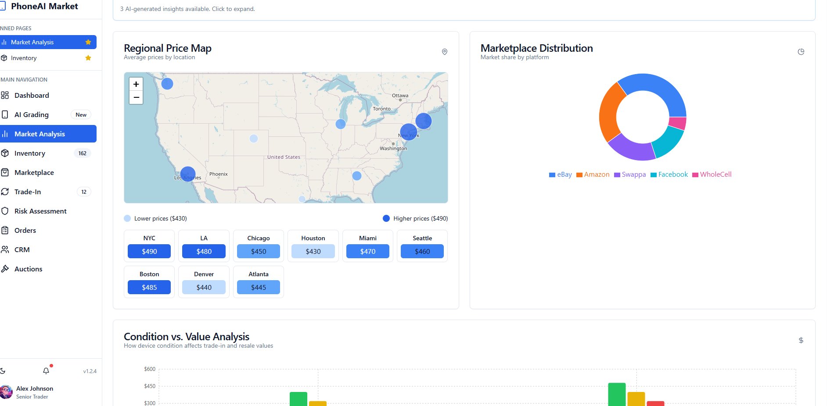
Task: Click the Trade-In refresh arrows icon
Action: pos(5,192)
